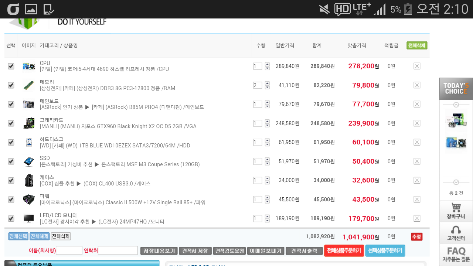Open the 고객센터 headset icon
473x266 pixels.
point(456,233)
